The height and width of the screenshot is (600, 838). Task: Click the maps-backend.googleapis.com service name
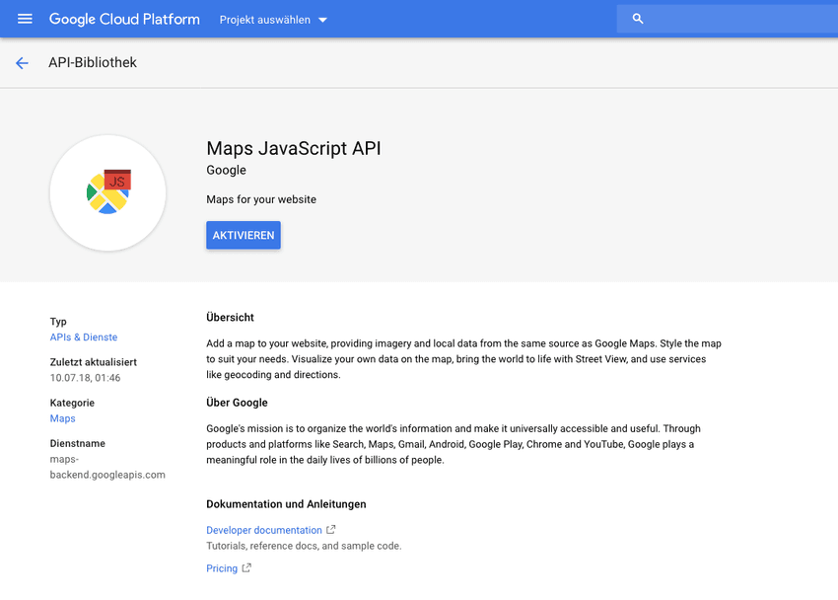click(x=107, y=467)
